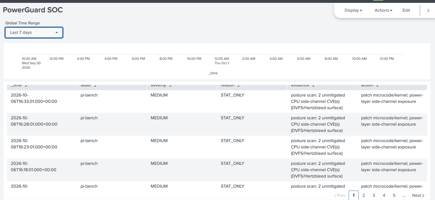Click the Next page link
The width and height of the screenshot is (435, 200).
pyautogui.click(x=418, y=195)
